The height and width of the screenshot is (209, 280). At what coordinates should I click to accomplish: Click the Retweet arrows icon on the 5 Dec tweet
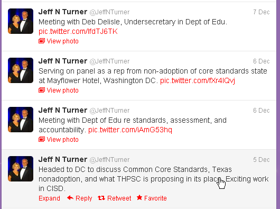pos(101,198)
